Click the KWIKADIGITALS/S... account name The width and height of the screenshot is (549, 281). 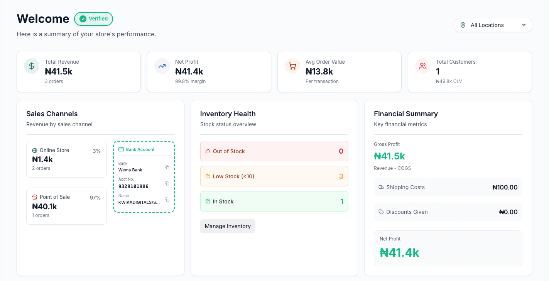click(139, 202)
